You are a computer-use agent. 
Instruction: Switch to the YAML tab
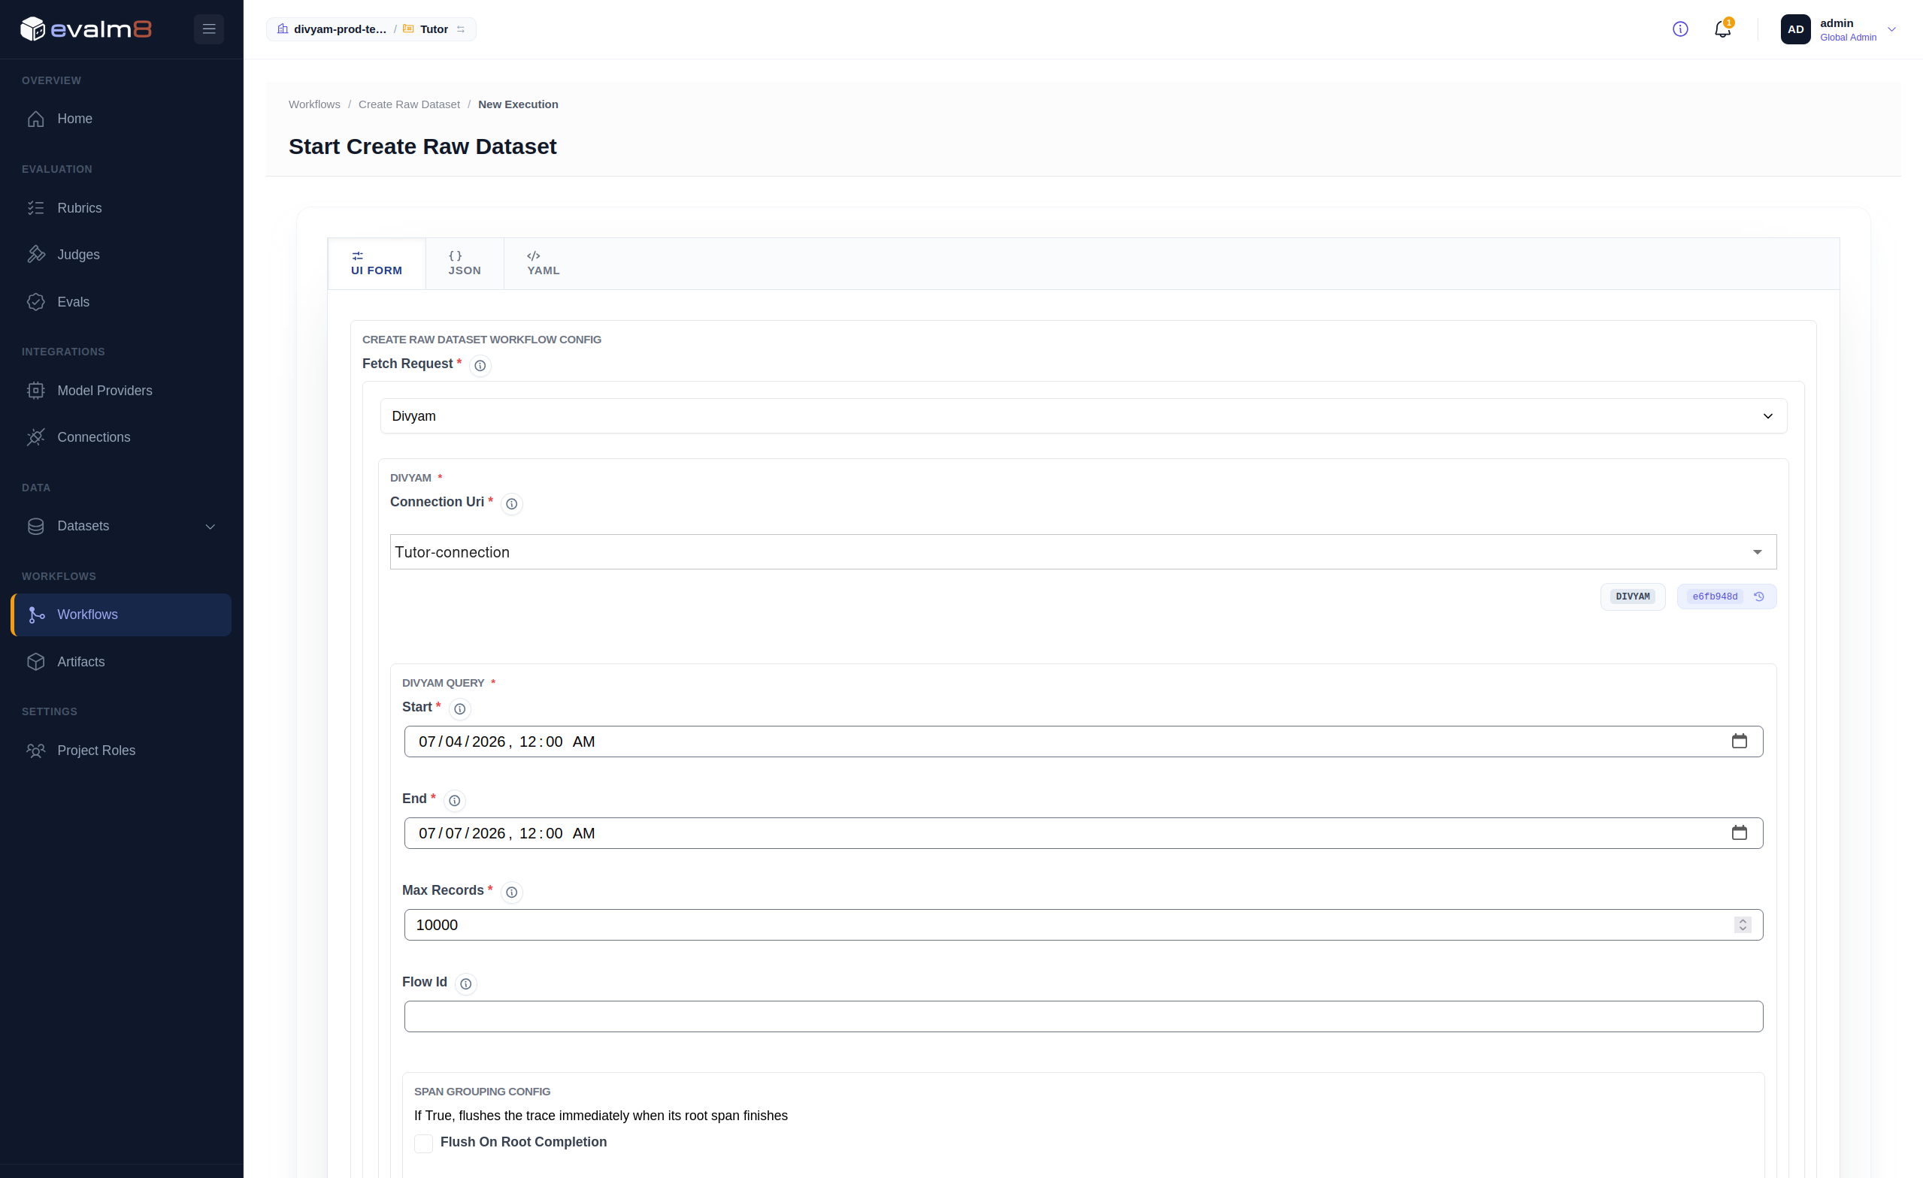[x=544, y=264]
